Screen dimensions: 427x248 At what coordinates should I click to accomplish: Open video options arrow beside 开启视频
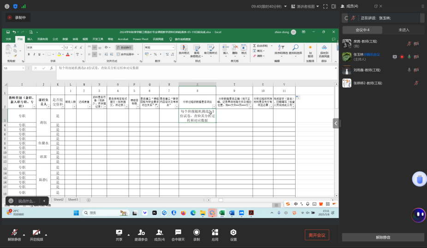(x=46, y=235)
